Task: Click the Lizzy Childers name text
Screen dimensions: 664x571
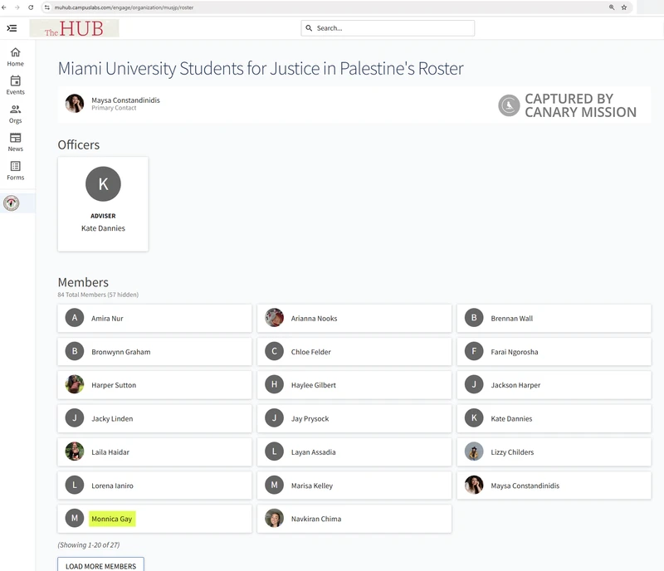Action: click(512, 452)
